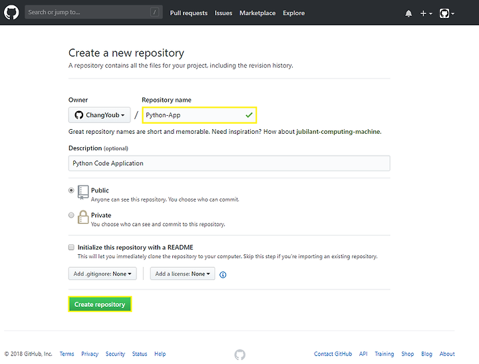Focus the Search or jump to box
479x364 pixels.
coord(94,12)
